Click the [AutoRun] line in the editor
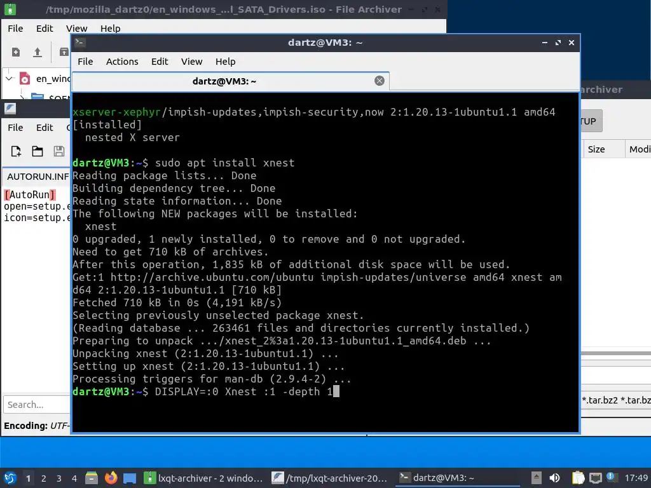The width and height of the screenshot is (651, 488). click(29, 194)
